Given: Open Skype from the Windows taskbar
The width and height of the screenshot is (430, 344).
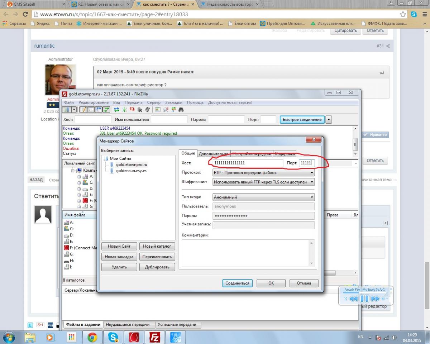Looking at the screenshot, I should (113, 337).
